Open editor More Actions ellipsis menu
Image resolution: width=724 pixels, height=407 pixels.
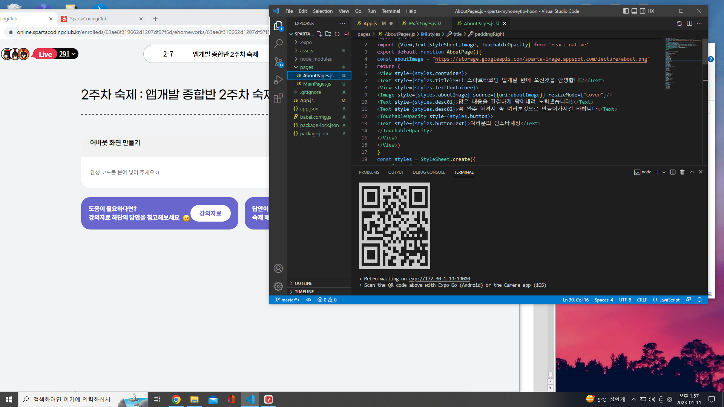[699, 23]
